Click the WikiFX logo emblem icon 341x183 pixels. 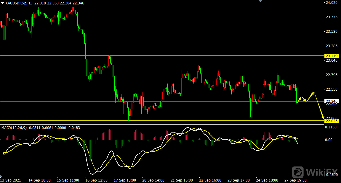pos(298,172)
